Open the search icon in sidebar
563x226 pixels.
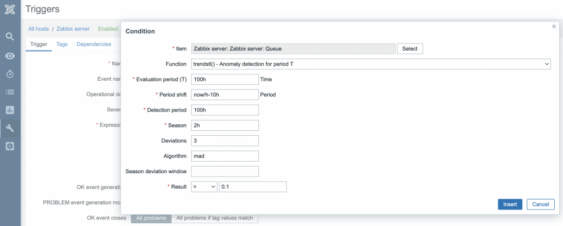[x=10, y=37]
